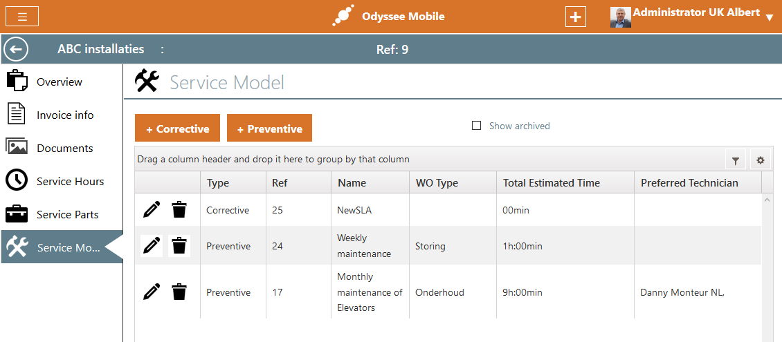Viewport: 782px width, 342px height.
Task: Add a new Corrective service model
Action: [x=177, y=129]
